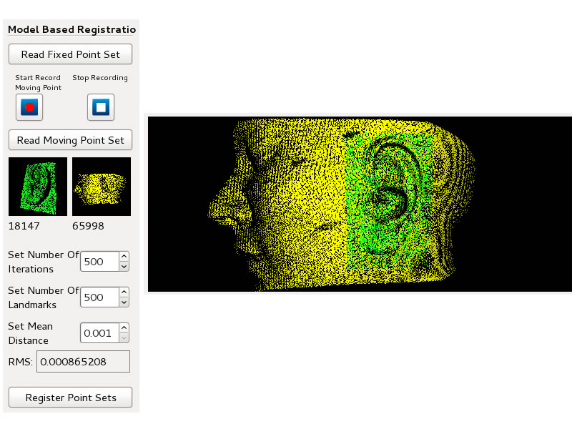Click the Stop Recording label

100,78
